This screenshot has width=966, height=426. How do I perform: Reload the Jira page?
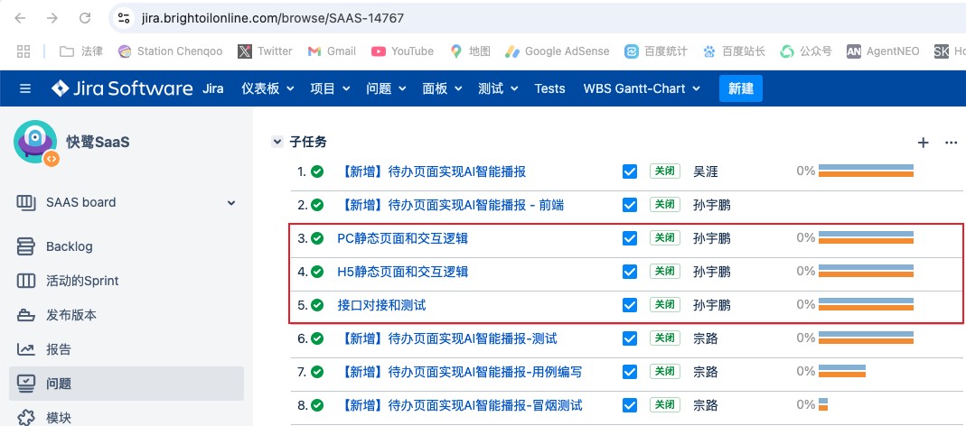click(85, 18)
